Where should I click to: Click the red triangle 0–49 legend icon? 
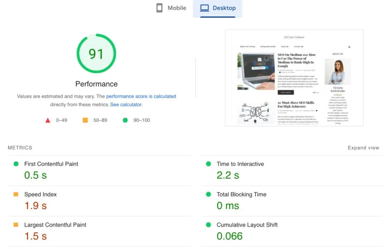48,120
